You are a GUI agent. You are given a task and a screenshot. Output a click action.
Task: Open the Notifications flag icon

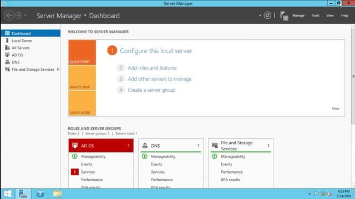[x=284, y=15]
